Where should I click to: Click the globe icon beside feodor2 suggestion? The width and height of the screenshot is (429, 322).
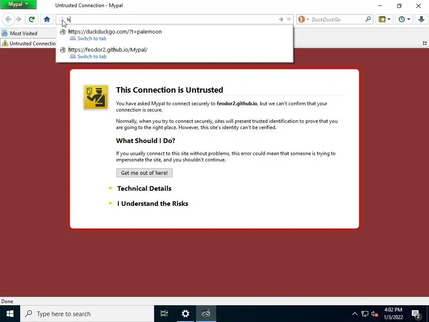point(63,50)
